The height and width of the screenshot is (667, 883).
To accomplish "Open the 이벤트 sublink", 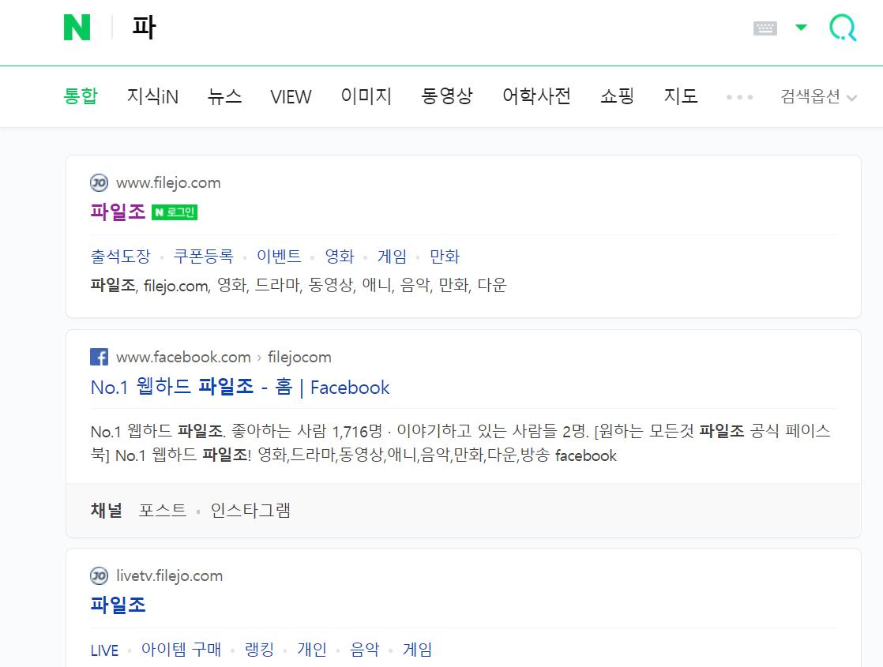I will pyautogui.click(x=279, y=257).
